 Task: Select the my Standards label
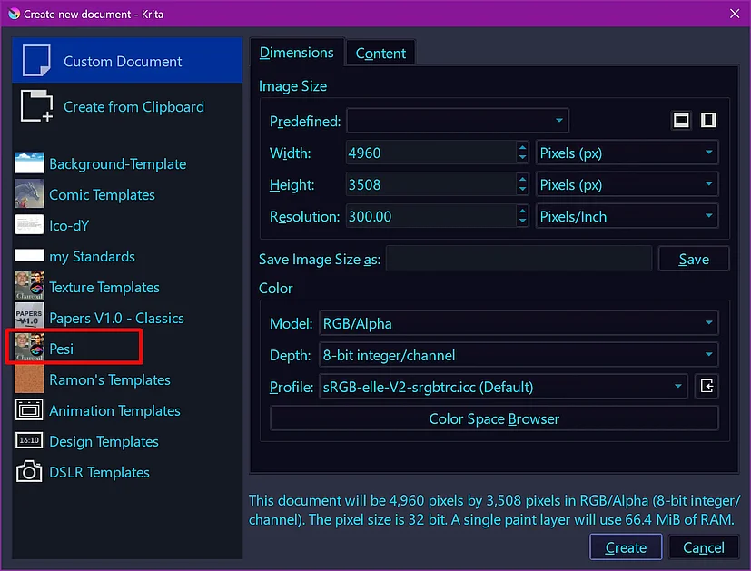tap(92, 257)
